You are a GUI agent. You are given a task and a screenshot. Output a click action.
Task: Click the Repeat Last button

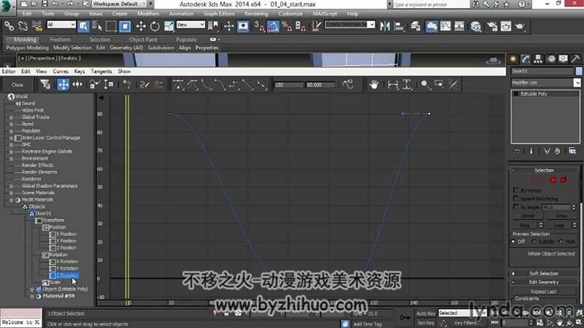click(543, 292)
